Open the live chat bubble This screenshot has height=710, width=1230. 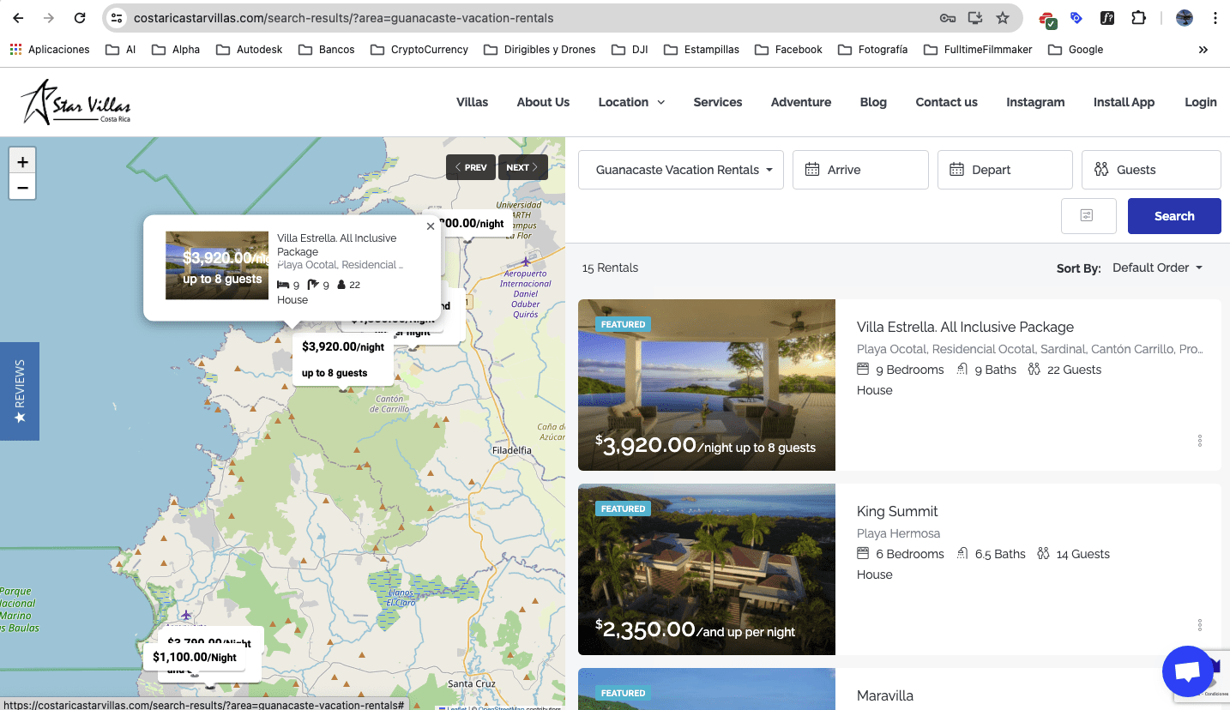[1188, 671]
